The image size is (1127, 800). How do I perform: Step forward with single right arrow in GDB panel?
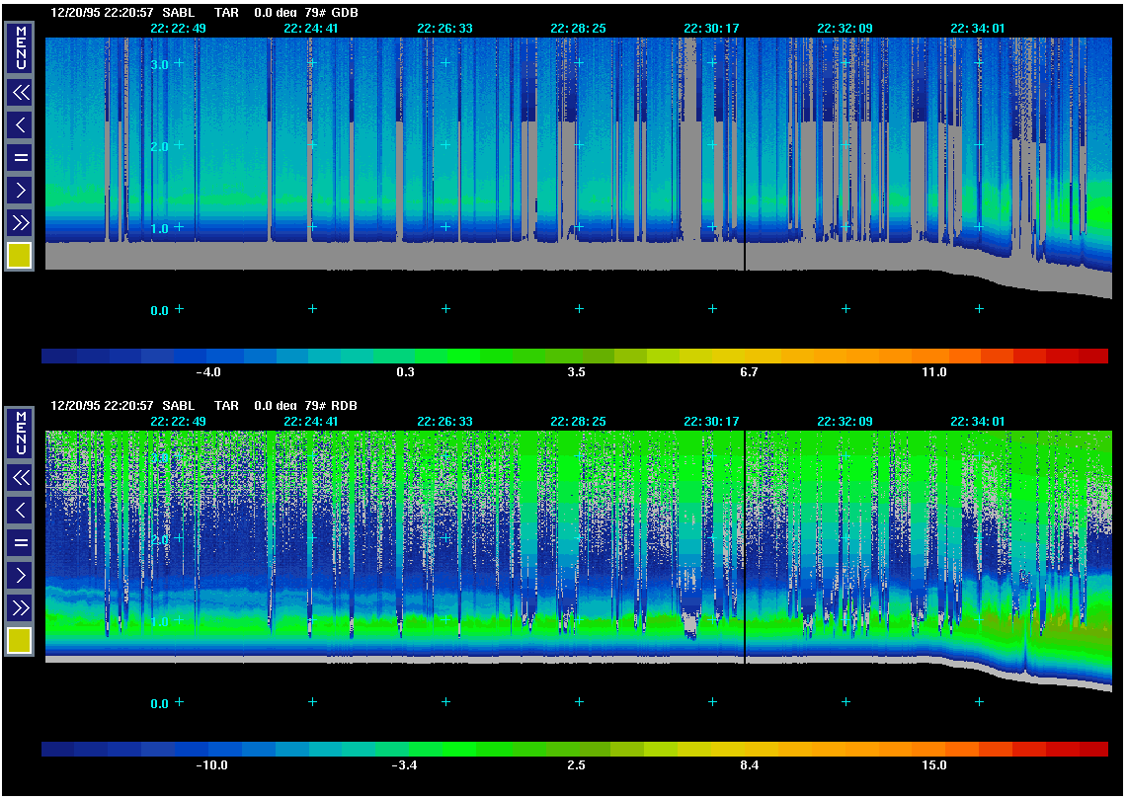click(x=20, y=190)
